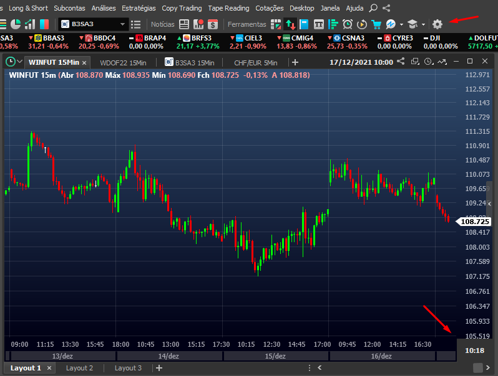The height and width of the screenshot is (376, 498).
Task: Toggle the chart period clock icon
Action: click(x=11, y=62)
